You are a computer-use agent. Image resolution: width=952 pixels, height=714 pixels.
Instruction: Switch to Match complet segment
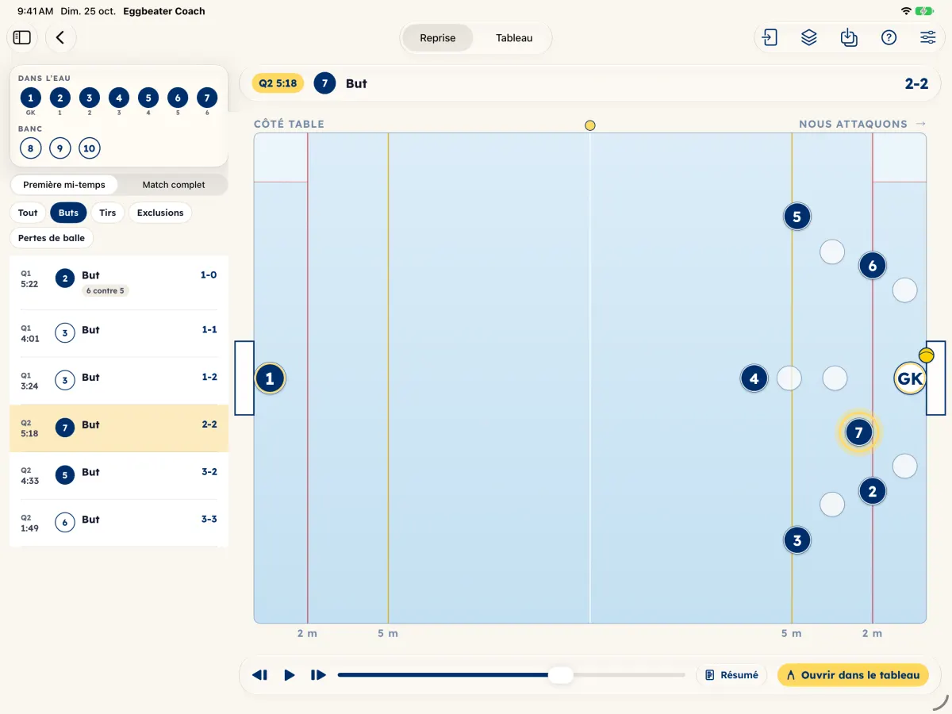pyautogui.click(x=174, y=185)
